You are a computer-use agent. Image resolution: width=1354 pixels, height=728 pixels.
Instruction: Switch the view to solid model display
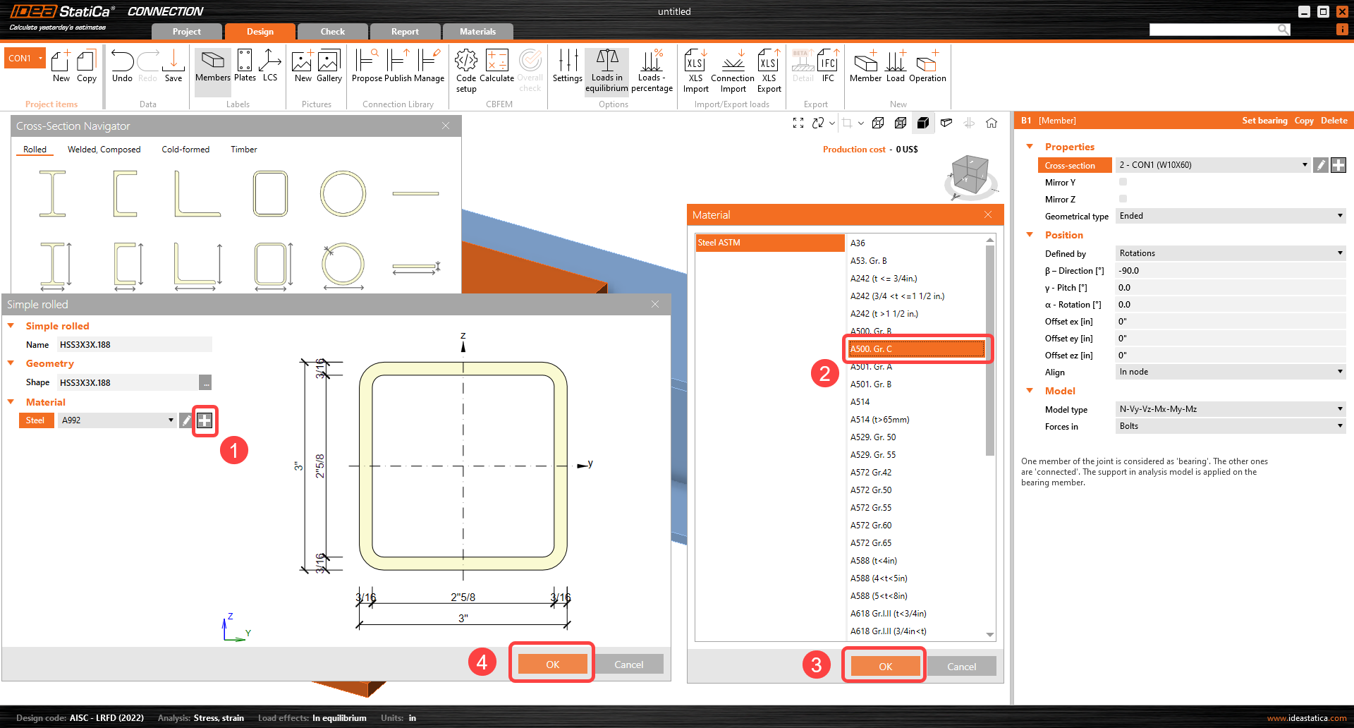[923, 122]
